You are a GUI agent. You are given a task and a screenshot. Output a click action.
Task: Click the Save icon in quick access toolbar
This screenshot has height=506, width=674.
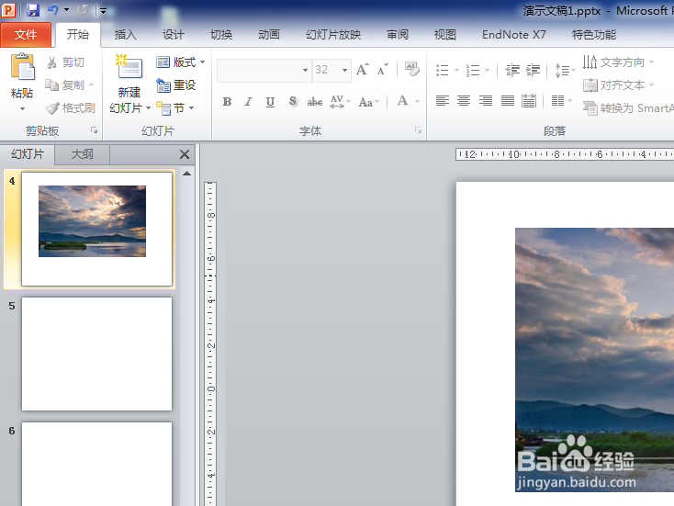pyautogui.click(x=33, y=10)
